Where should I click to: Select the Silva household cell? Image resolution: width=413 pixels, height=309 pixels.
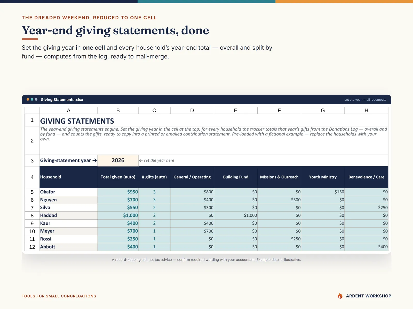coord(69,208)
